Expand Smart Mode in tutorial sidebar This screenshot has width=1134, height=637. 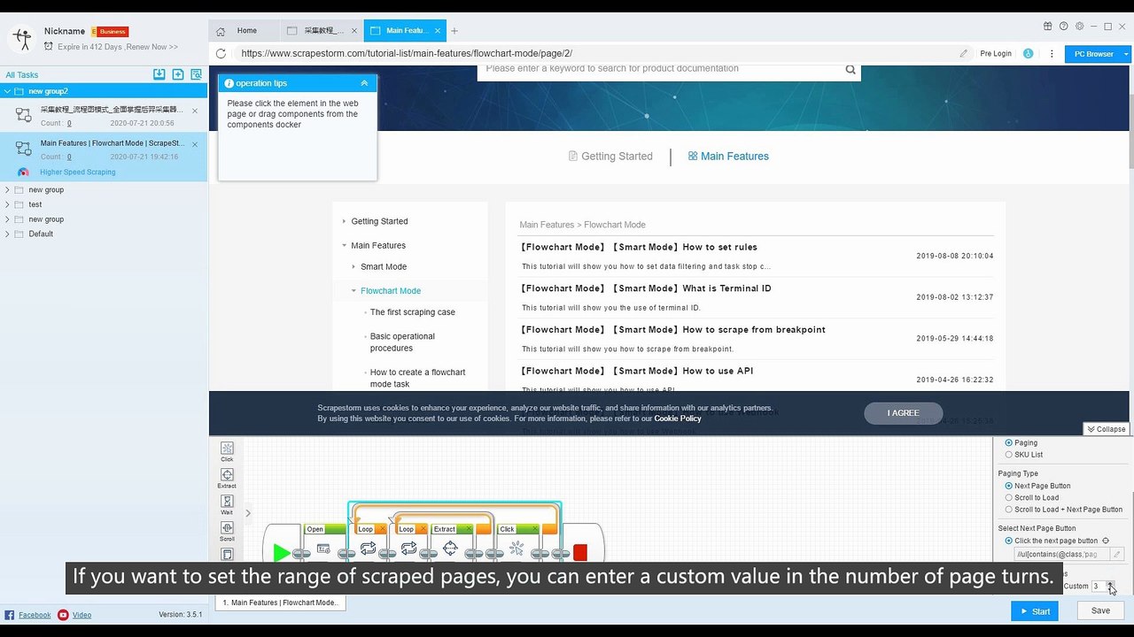pos(353,266)
